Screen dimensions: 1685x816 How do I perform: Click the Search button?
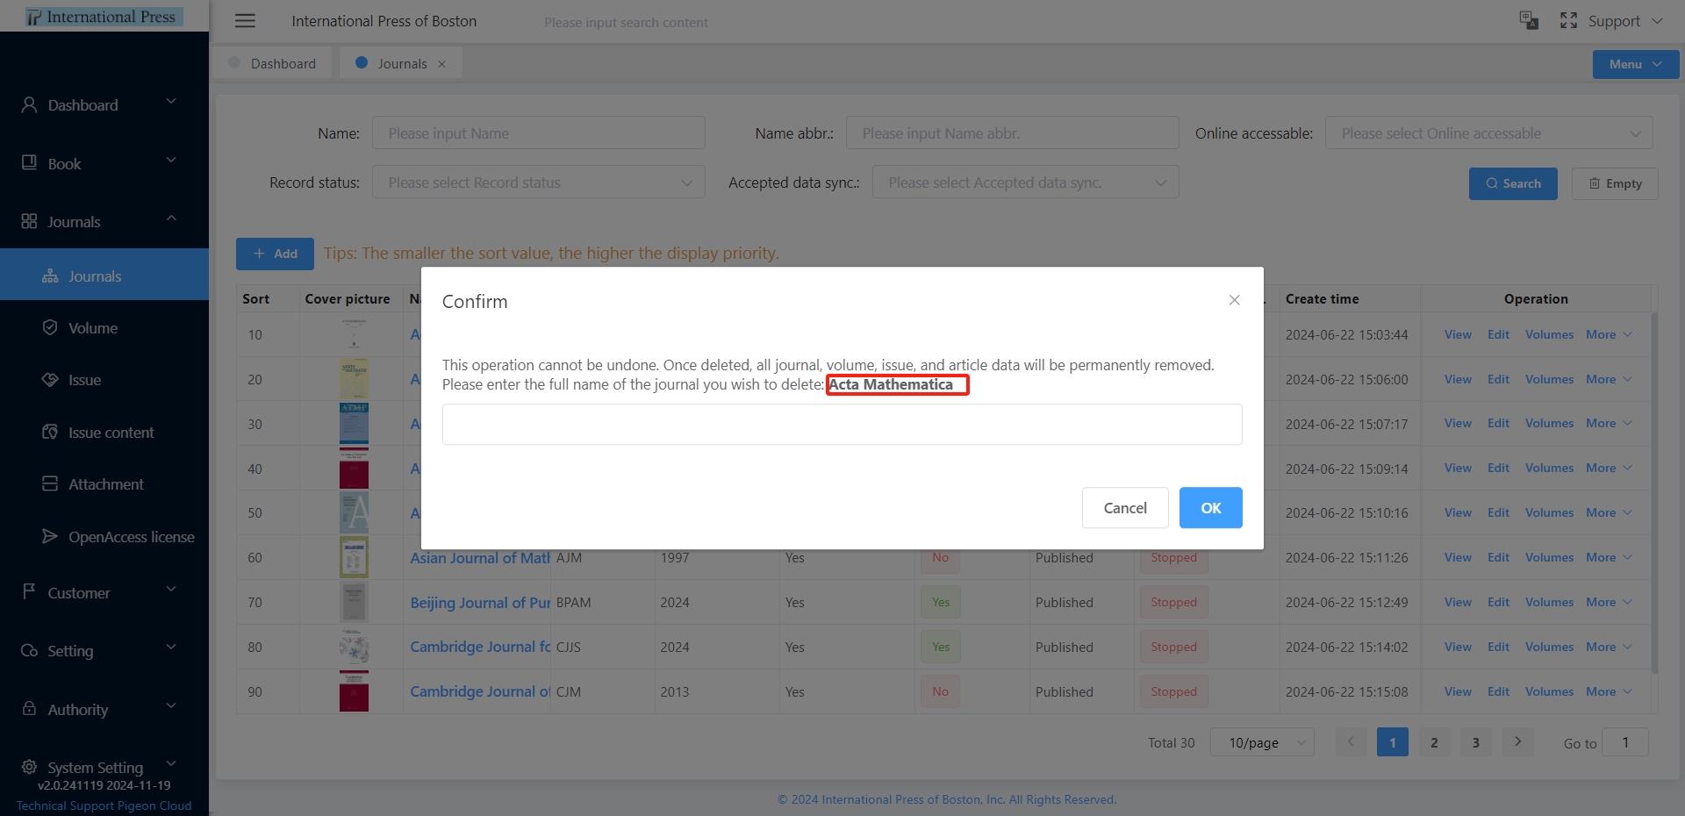(1513, 183)
